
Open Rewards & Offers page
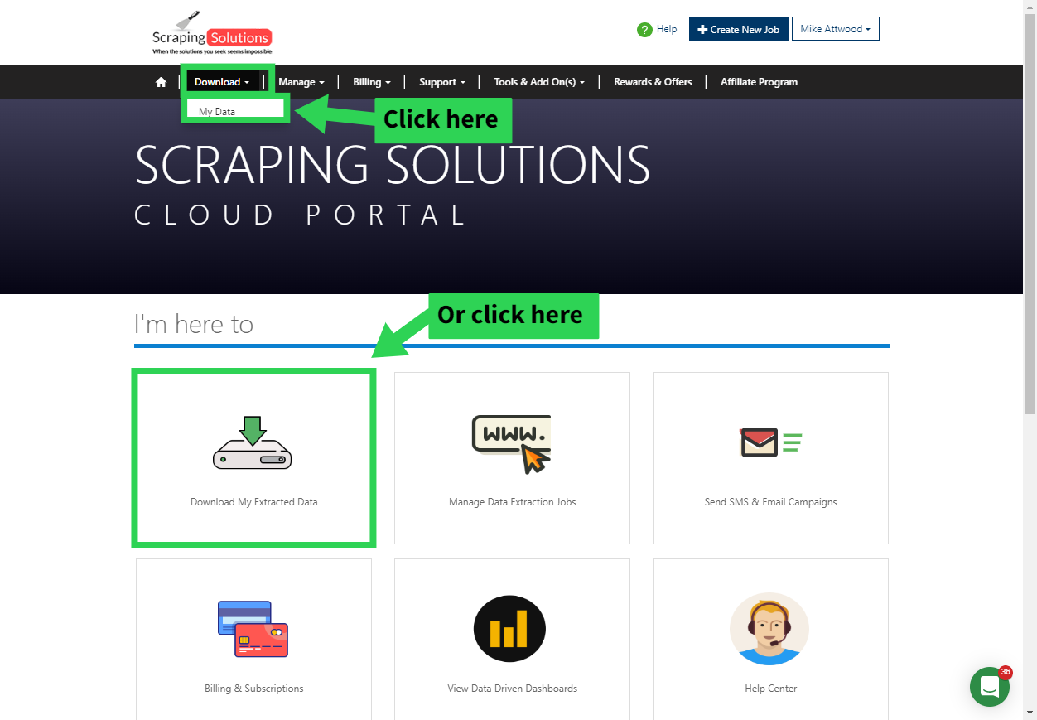[x=653, y=82]
